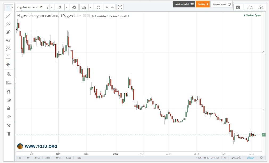
Task: Select the 5 day range (5روز)
Action: pyautogui.click(x=68, y=158)
